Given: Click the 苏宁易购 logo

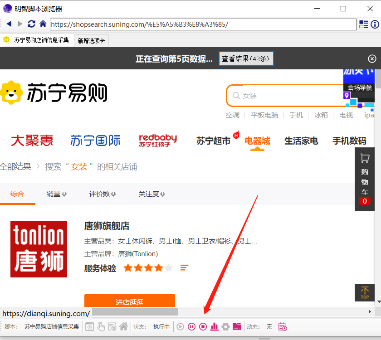Looking at the screenshot, I should (x=54, y=93).
